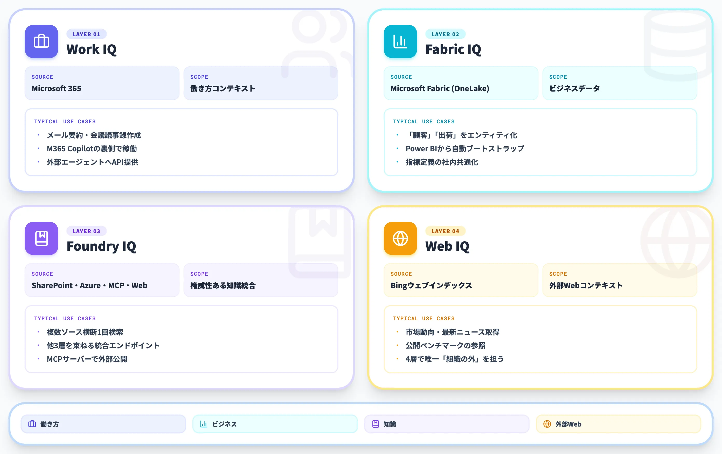The width and height of the screenshot is (722, 454).
Task: Click the ビジネスデータ scope box
Action: tap(620, 83)
